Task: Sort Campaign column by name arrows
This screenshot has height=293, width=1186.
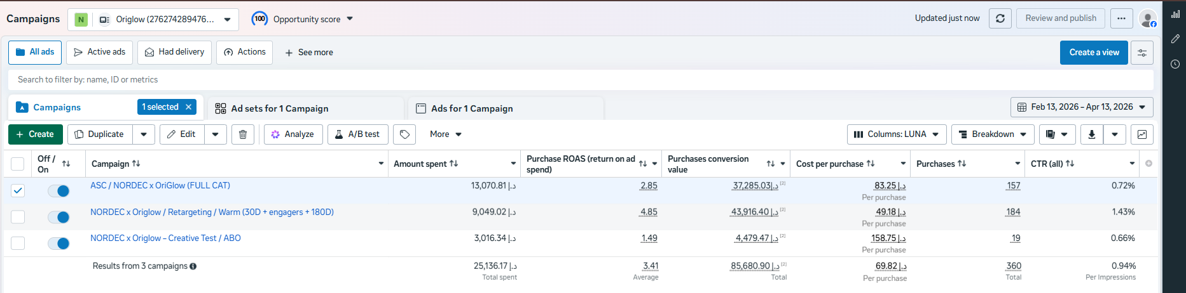Action: point(136,164)
